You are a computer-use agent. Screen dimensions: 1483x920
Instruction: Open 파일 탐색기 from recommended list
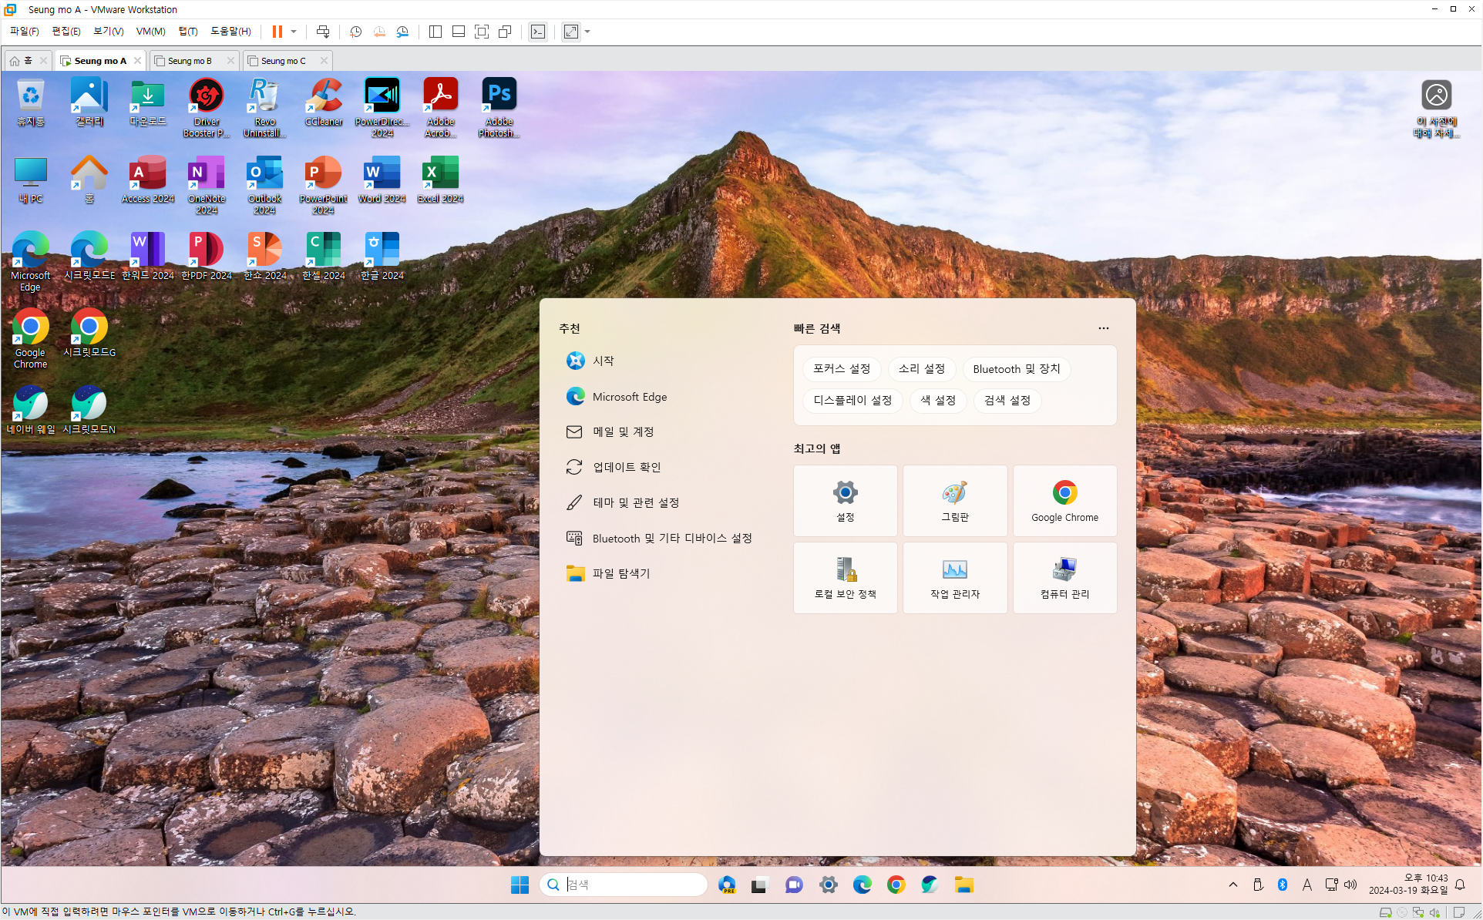pyautogui.click(x=621, y=573)
